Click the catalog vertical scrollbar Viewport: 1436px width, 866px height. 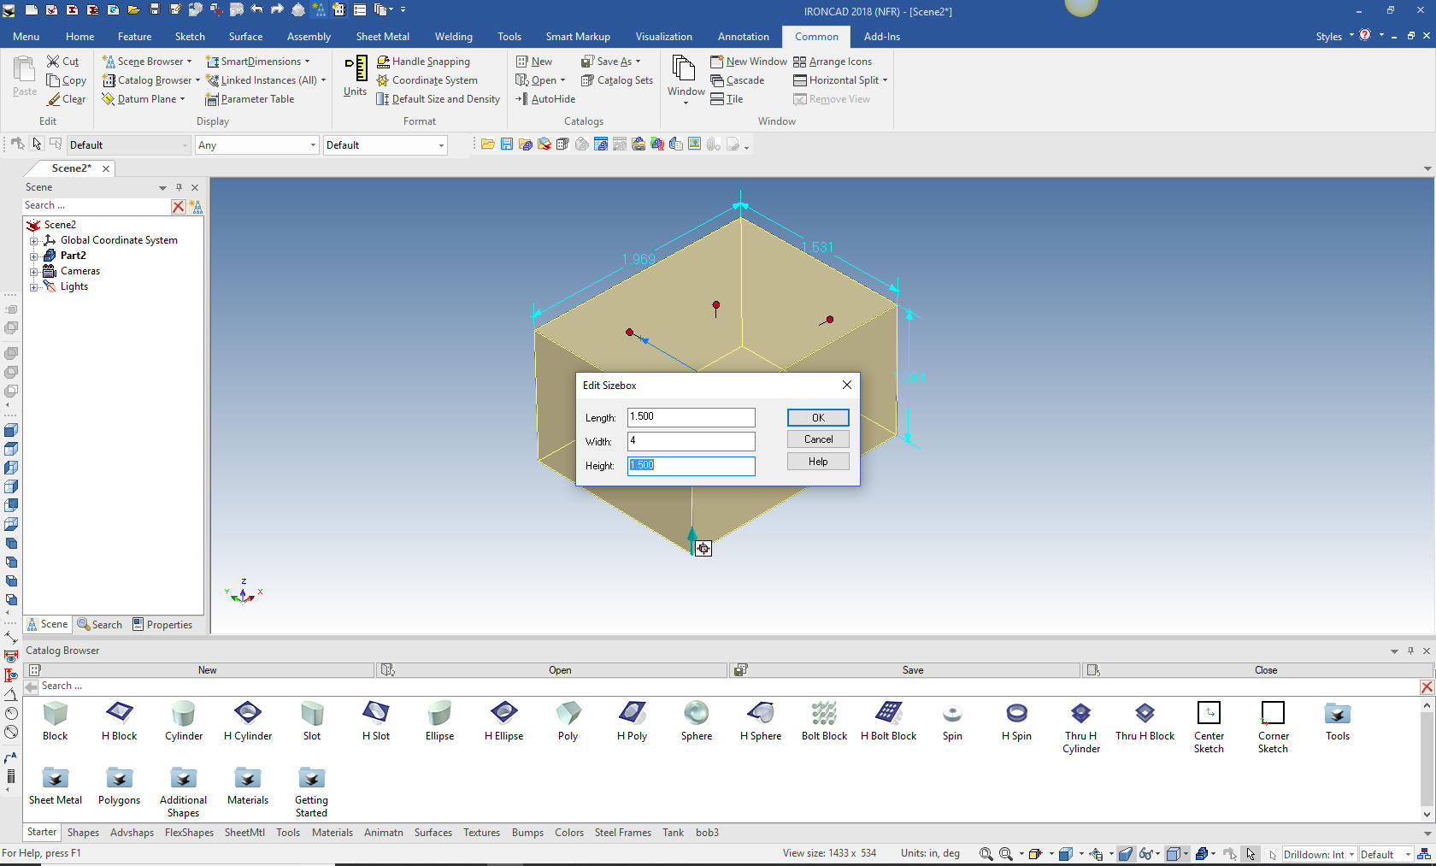coord(1427,759)
